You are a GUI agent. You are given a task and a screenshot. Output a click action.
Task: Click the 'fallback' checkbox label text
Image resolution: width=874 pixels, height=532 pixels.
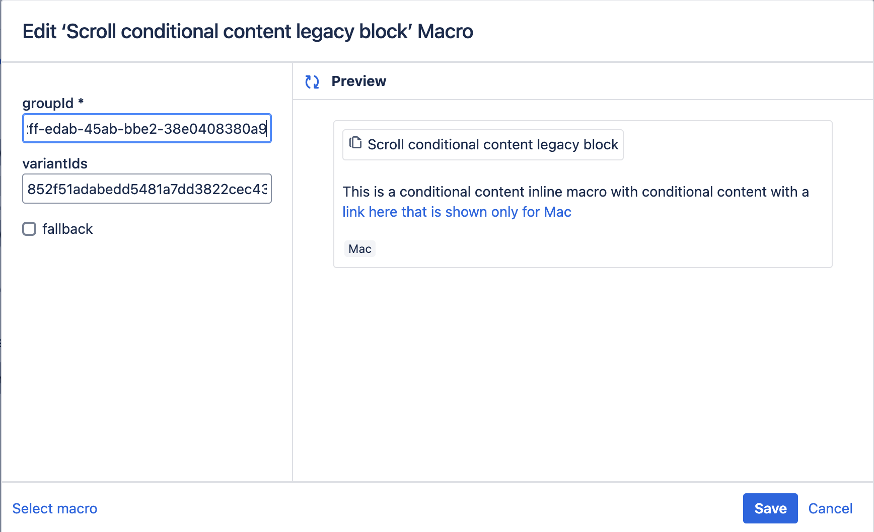67,229
